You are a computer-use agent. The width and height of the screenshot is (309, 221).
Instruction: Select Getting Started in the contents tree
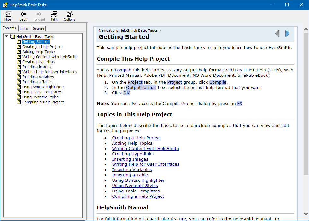point(36,41)
